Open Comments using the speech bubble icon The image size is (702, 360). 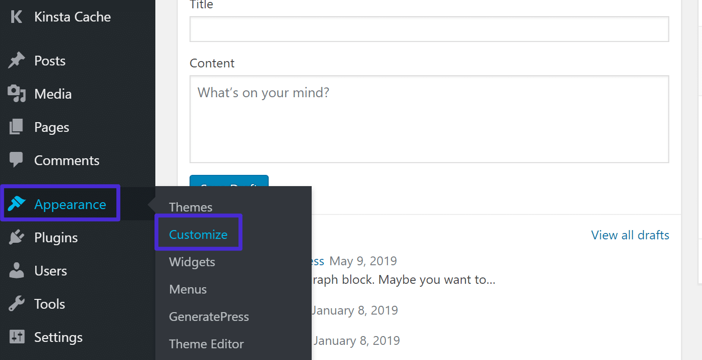18,160
